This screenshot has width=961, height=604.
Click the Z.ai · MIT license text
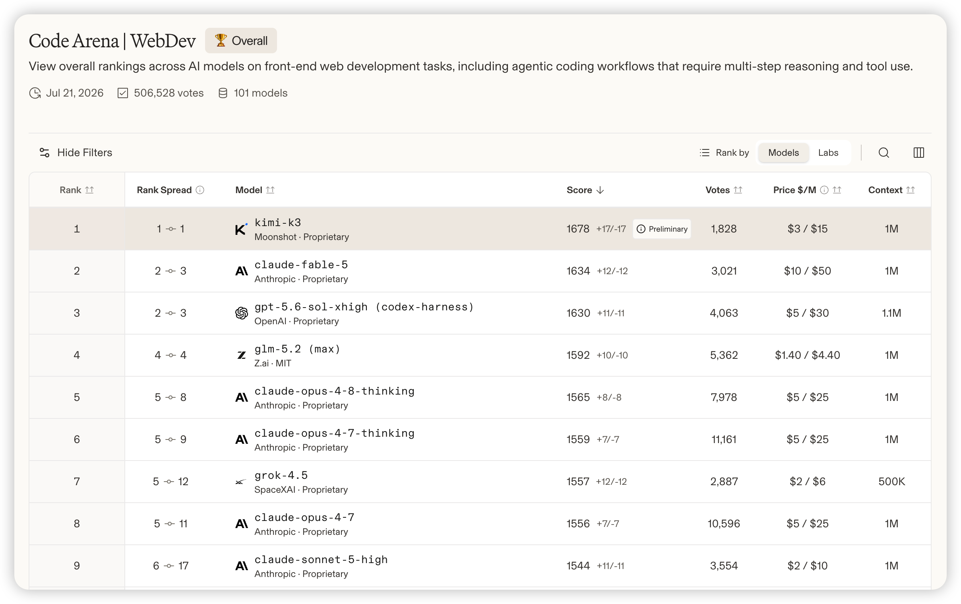(x=273, y=364)
